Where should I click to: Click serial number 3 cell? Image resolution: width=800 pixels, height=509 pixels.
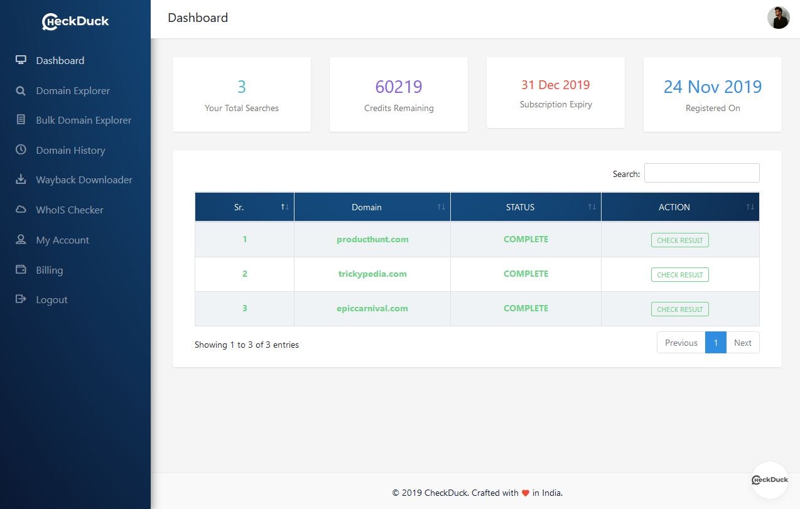point(245,308)
